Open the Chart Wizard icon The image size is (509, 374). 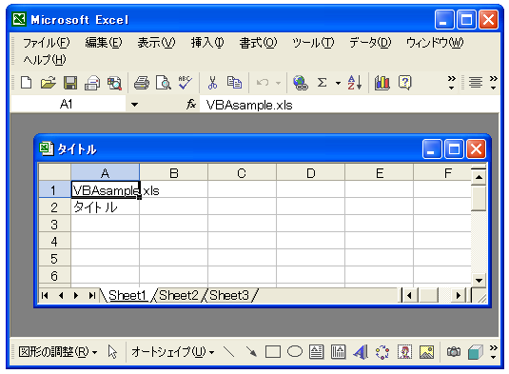tap(382, 83)
